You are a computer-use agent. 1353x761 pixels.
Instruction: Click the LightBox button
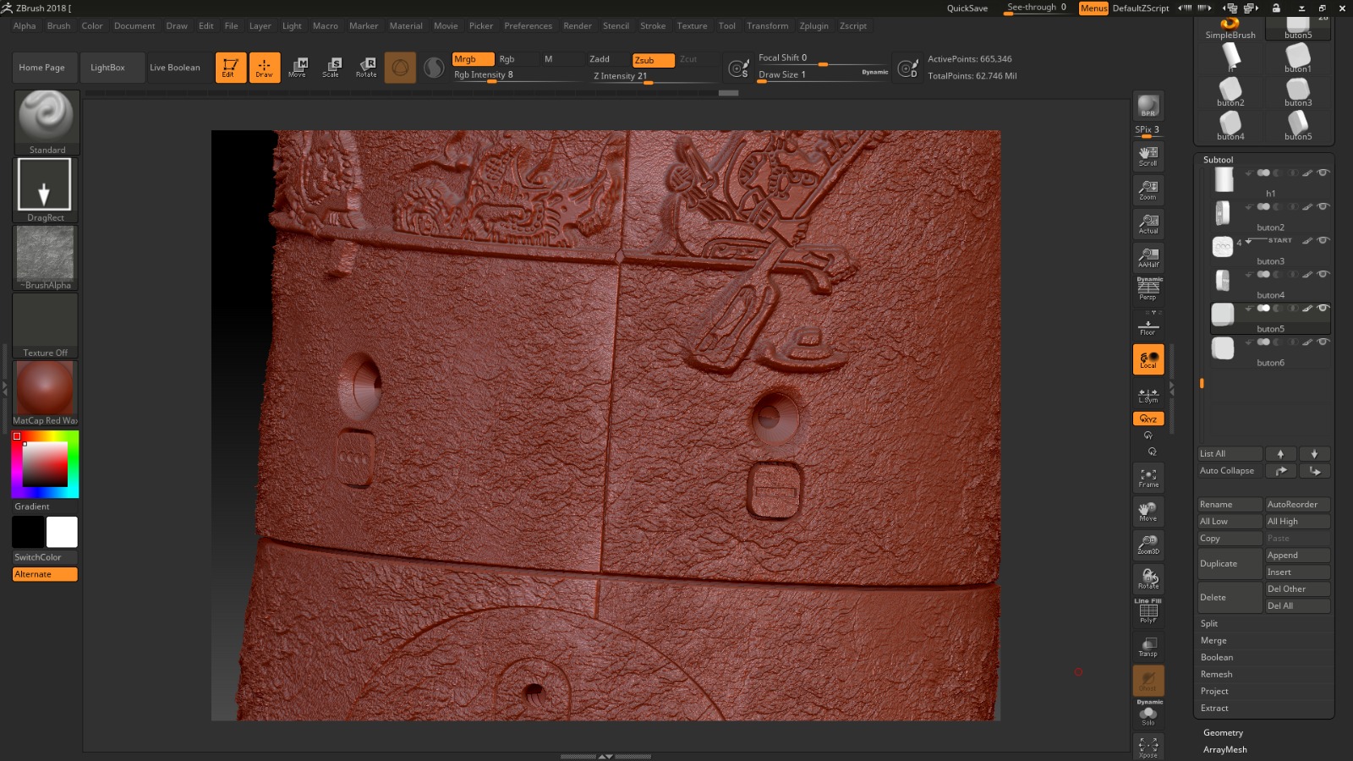tap(107, 68)
